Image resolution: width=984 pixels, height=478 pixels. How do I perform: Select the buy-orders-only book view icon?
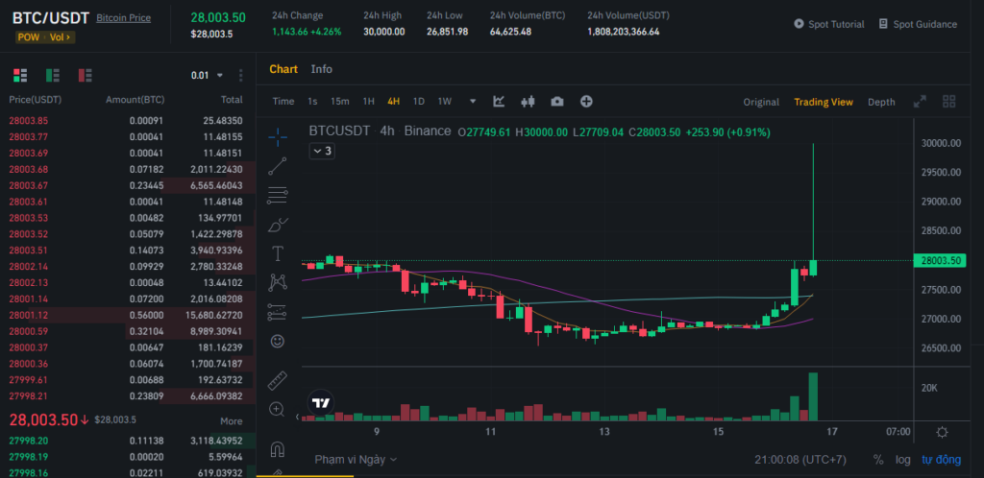pyautogui.click(x=53, y=75)
